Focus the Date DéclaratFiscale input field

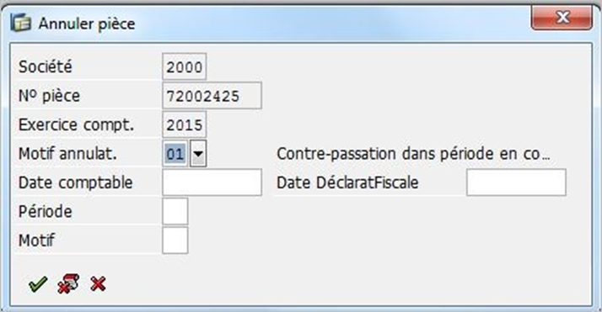coord(516,182)
